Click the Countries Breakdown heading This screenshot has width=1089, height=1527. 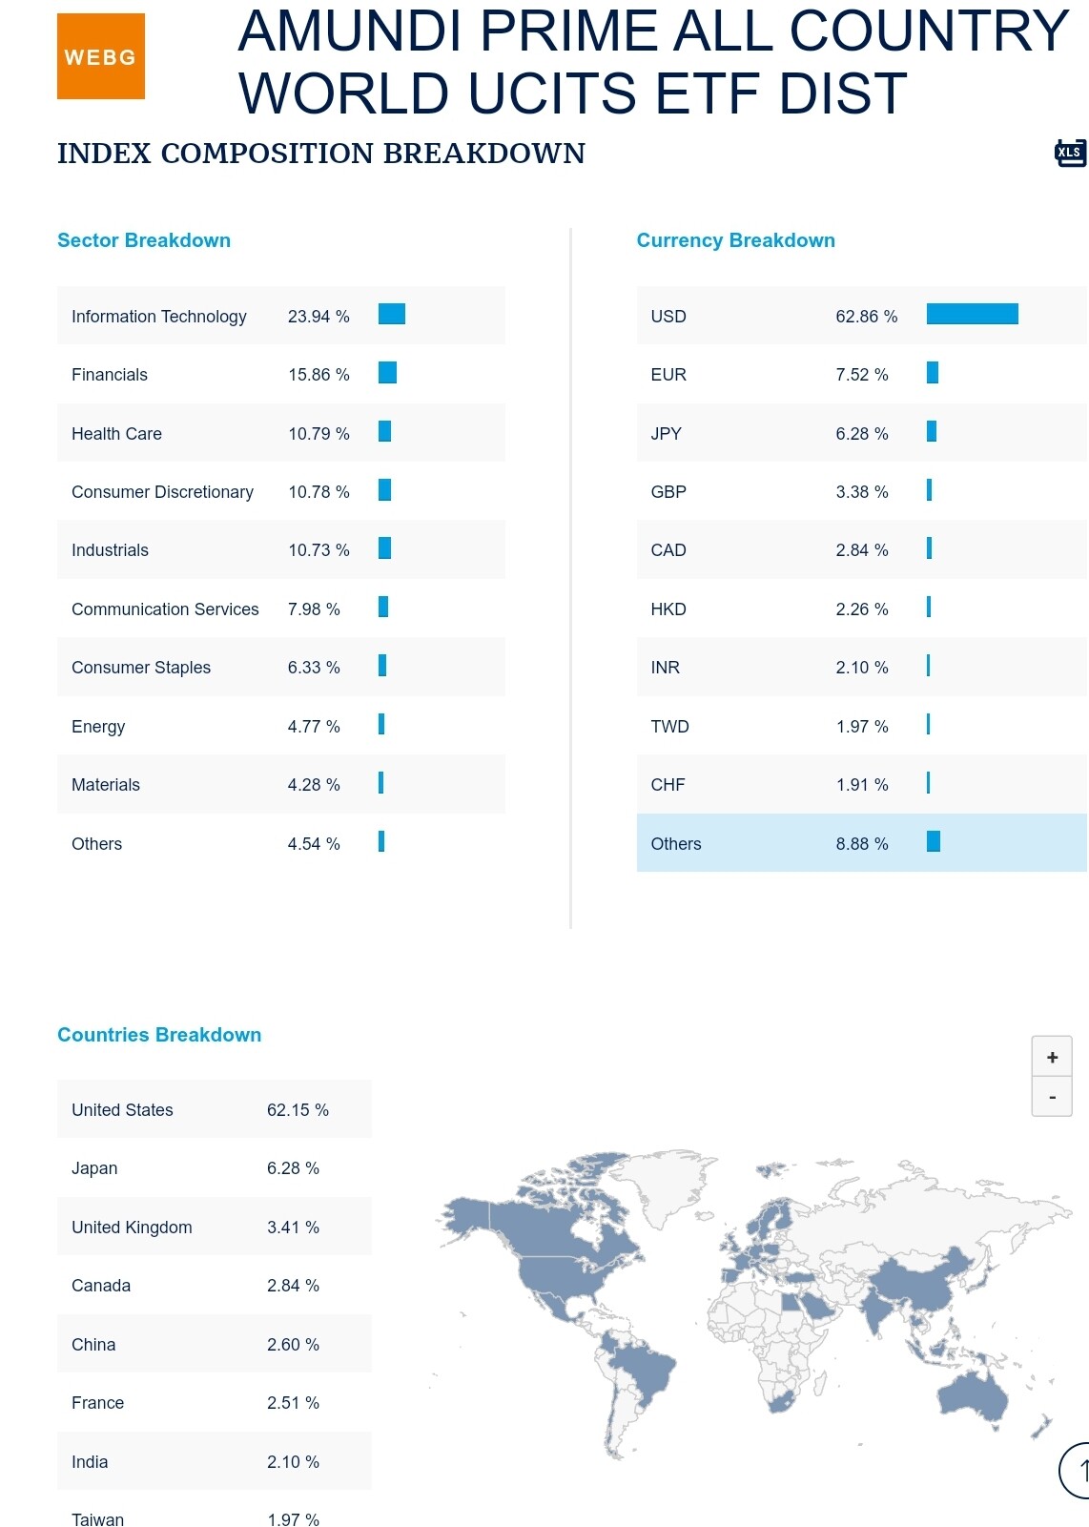click(159, 1035)
